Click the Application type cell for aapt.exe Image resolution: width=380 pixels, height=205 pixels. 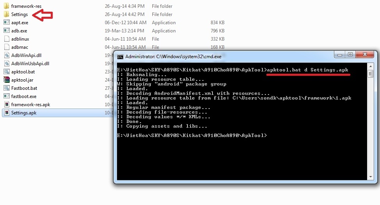coord(164,23)
